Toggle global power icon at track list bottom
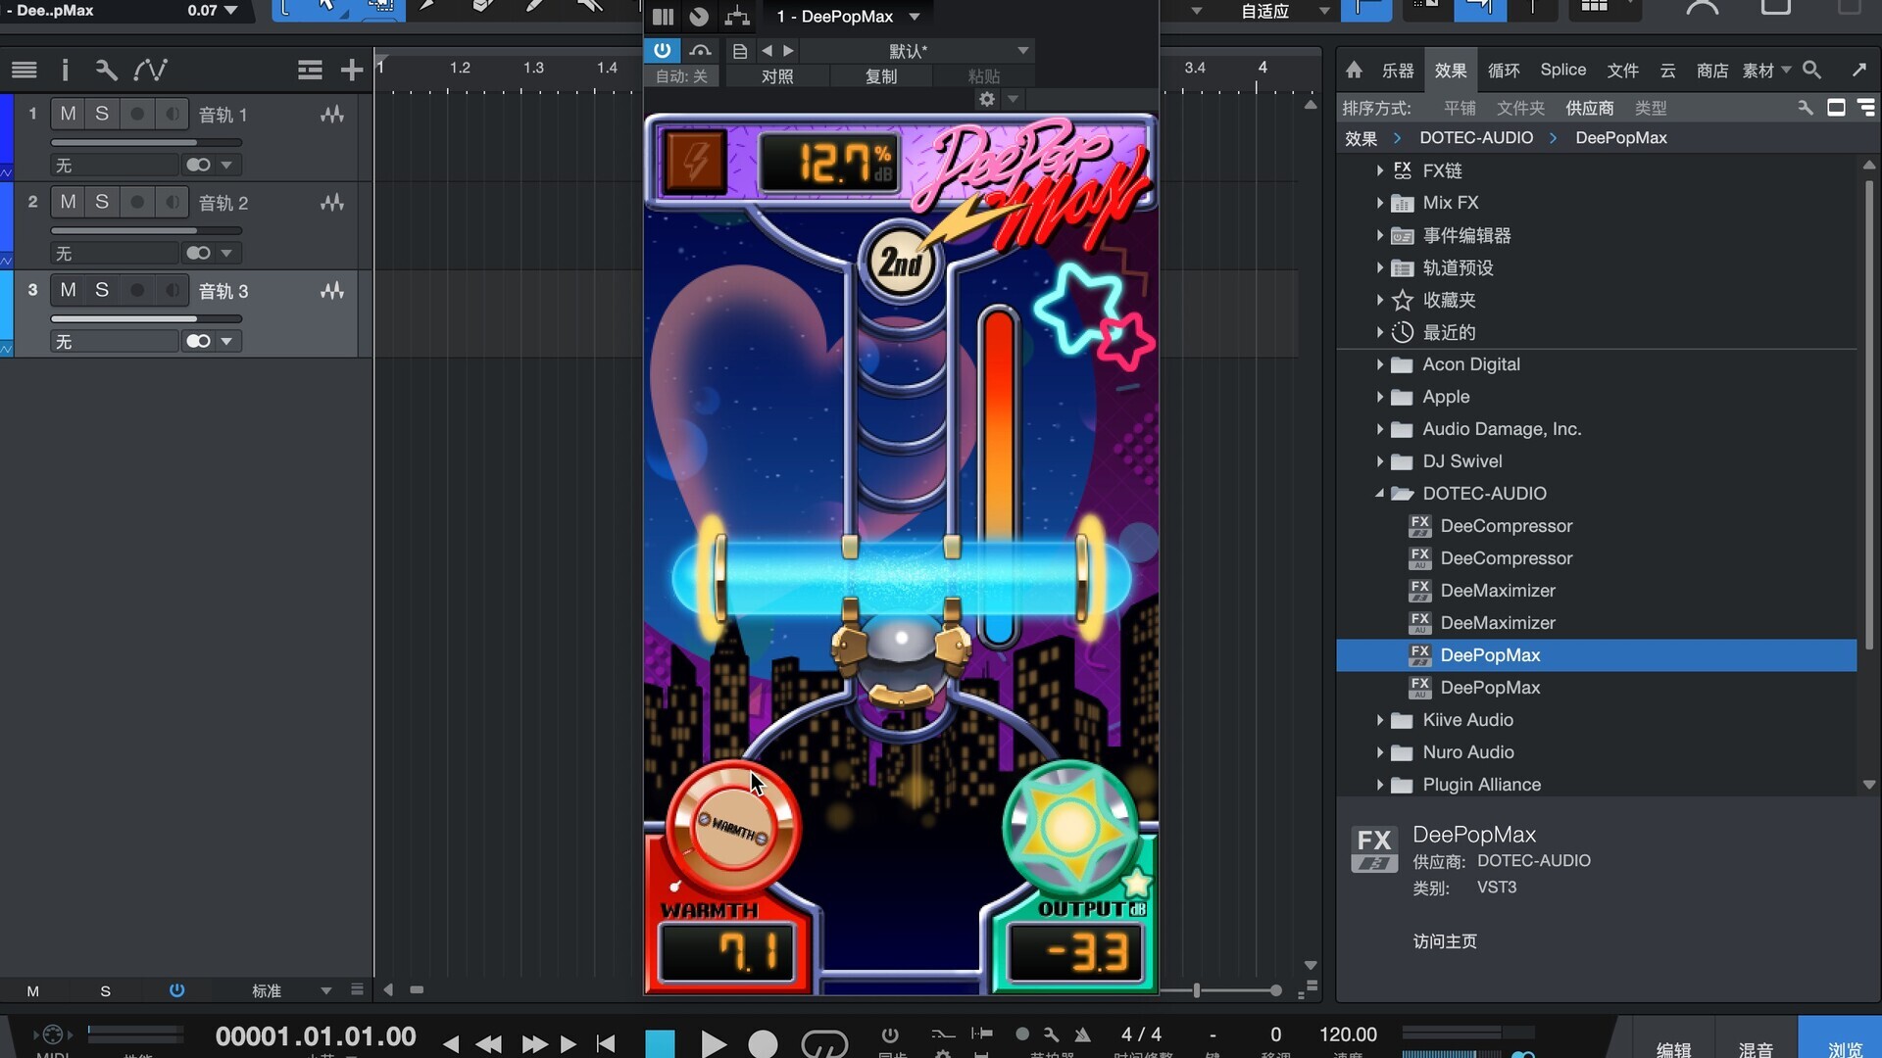 176,990
